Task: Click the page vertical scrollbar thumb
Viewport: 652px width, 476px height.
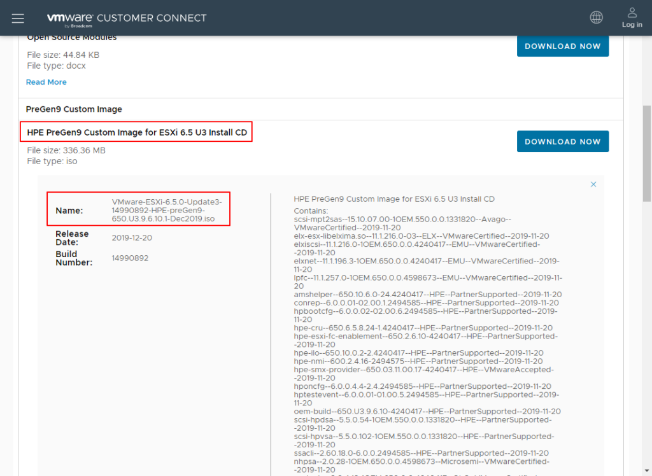Action: tap(647, 153)
